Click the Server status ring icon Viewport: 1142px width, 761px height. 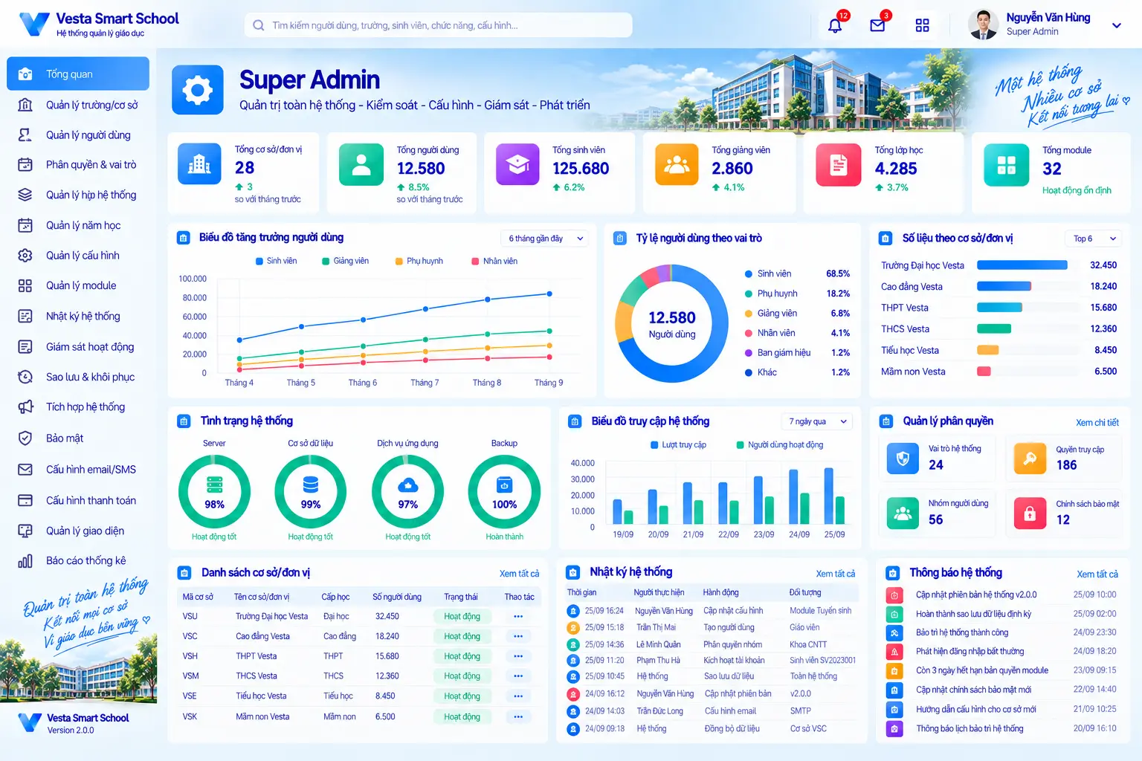point(214,491)
